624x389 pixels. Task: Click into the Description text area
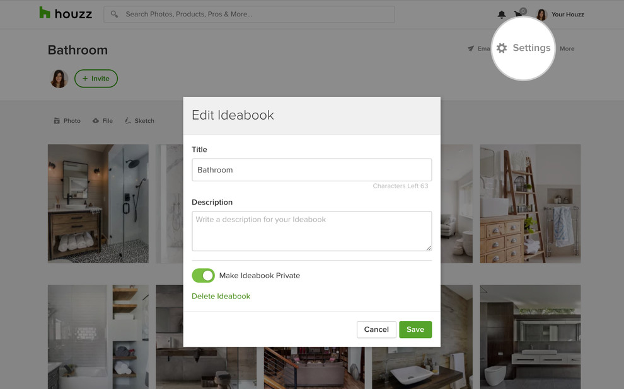pos(311,231)
